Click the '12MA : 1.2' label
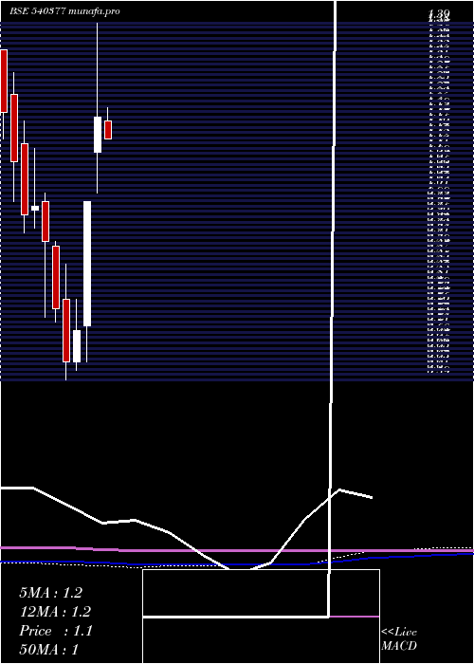Image resolution: width=474 pixels, height=664 pixels. click(55, 612)
